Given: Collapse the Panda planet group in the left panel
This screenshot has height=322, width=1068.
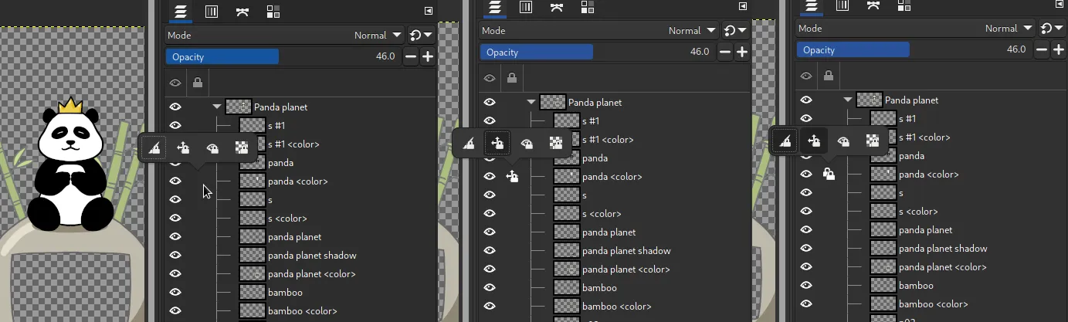Looking at the screenshot, I should coord(216,107).
